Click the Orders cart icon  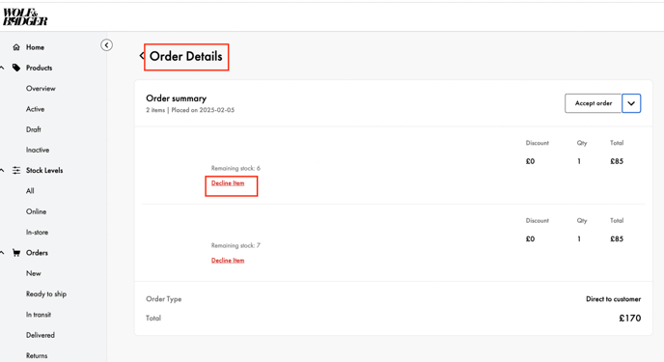16,253
